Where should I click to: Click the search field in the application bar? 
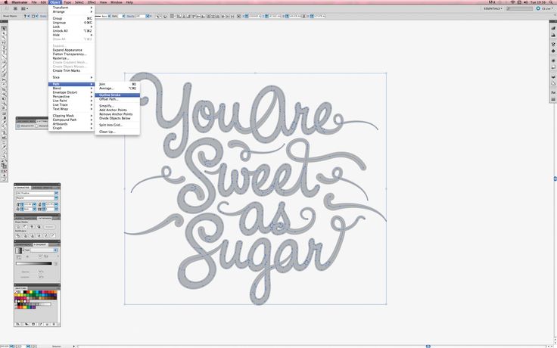[x=519, y=8]
